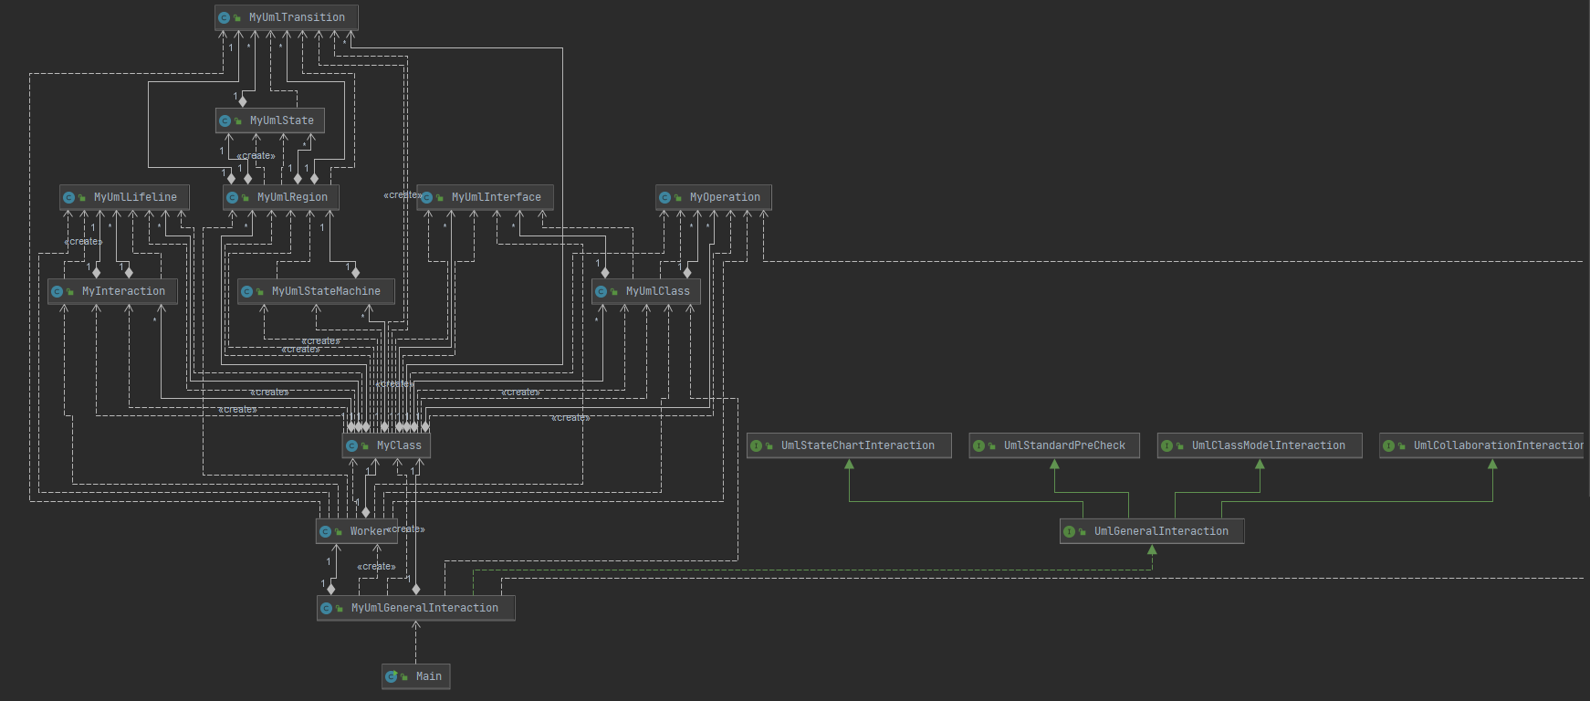Select the Main class label

(x=429, y=676)
